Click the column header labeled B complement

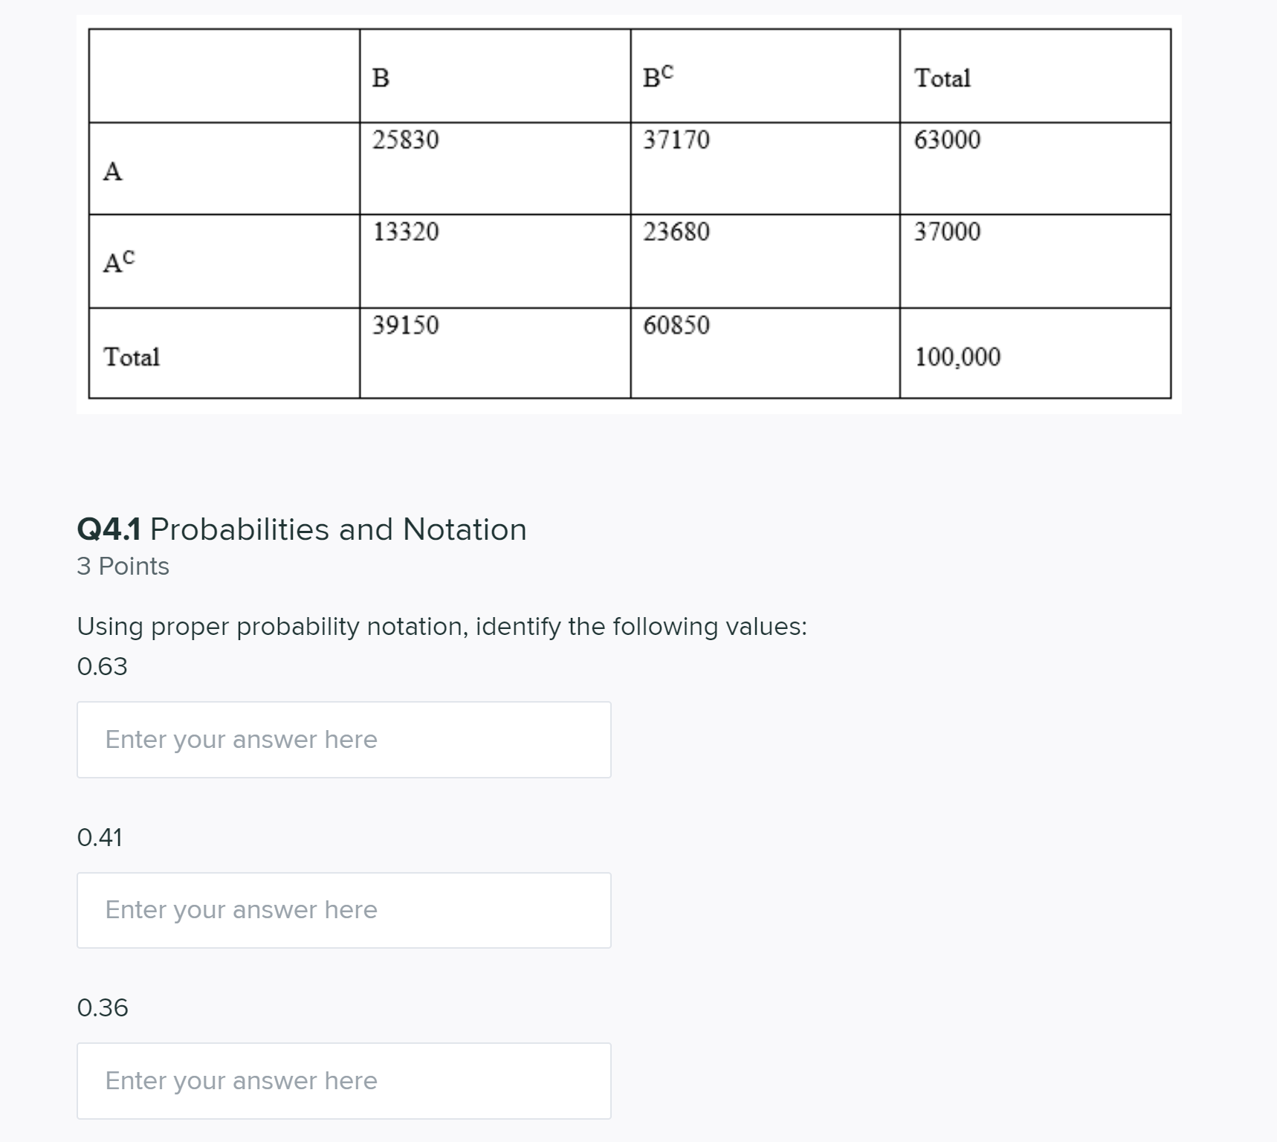point(657,77)
